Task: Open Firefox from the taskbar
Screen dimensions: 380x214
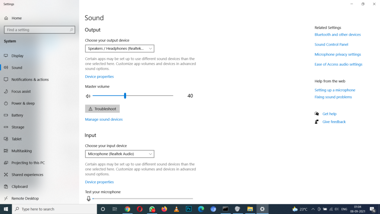Action: click(x=164, y=209)
